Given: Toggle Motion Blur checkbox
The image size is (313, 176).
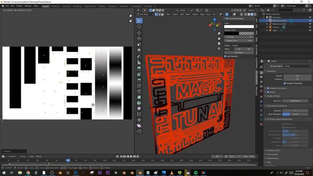Looking at the screenshot, I should coord(268,151).
